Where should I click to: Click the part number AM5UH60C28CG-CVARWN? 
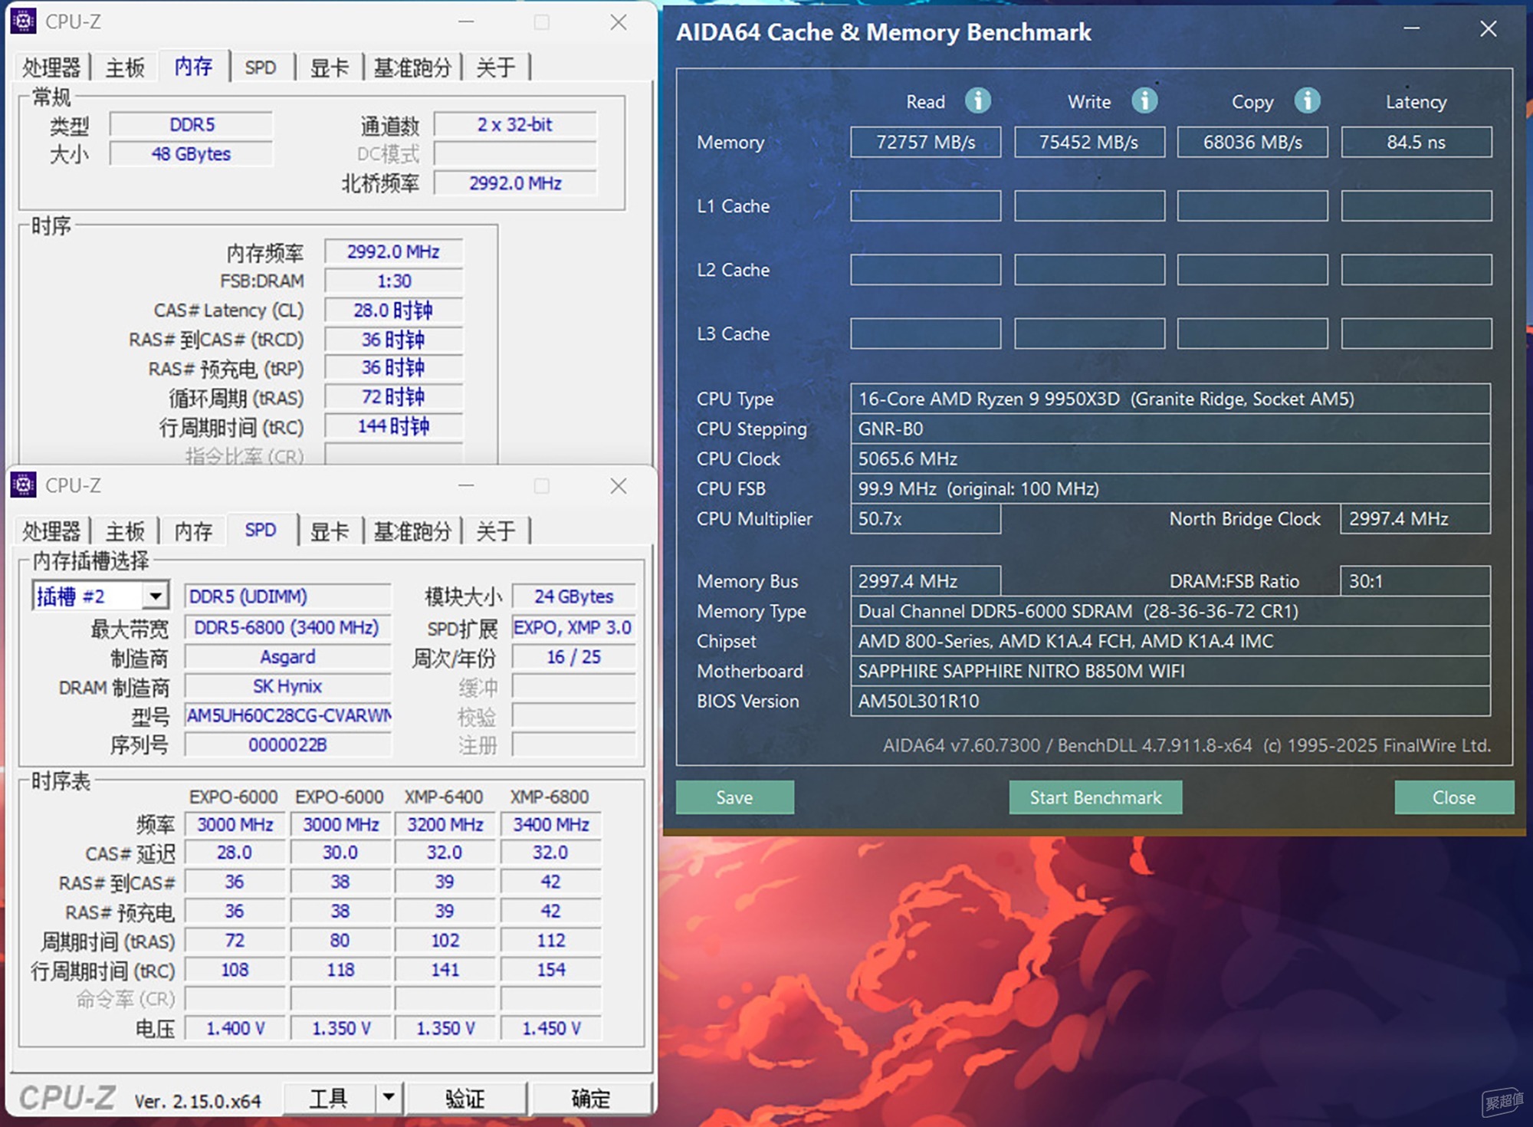click(x=287, y=715)
